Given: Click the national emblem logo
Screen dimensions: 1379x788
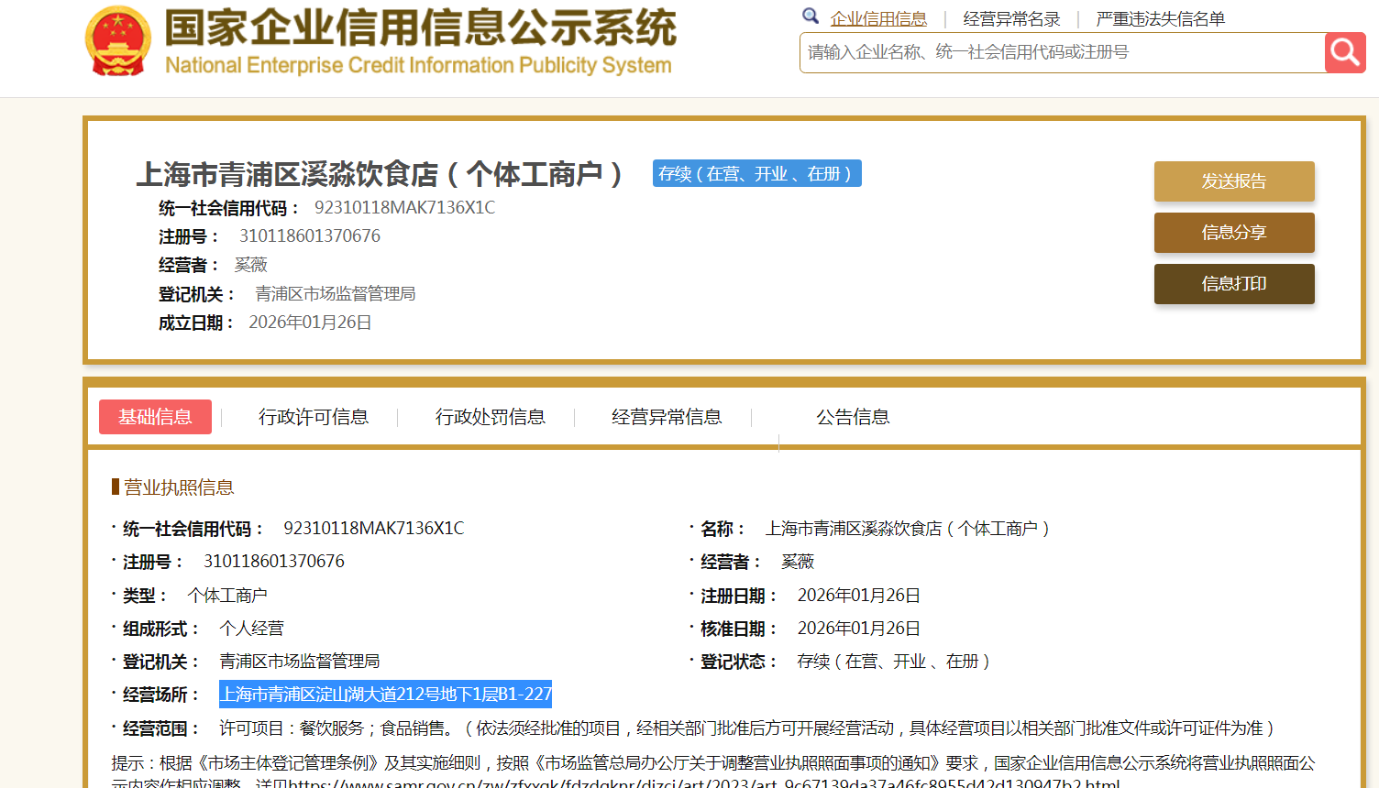Looking at the screenshot, I should [117, 41].
